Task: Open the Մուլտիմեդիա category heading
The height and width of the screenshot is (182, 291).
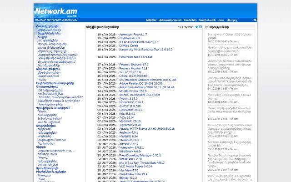Action: coord(46,126)
